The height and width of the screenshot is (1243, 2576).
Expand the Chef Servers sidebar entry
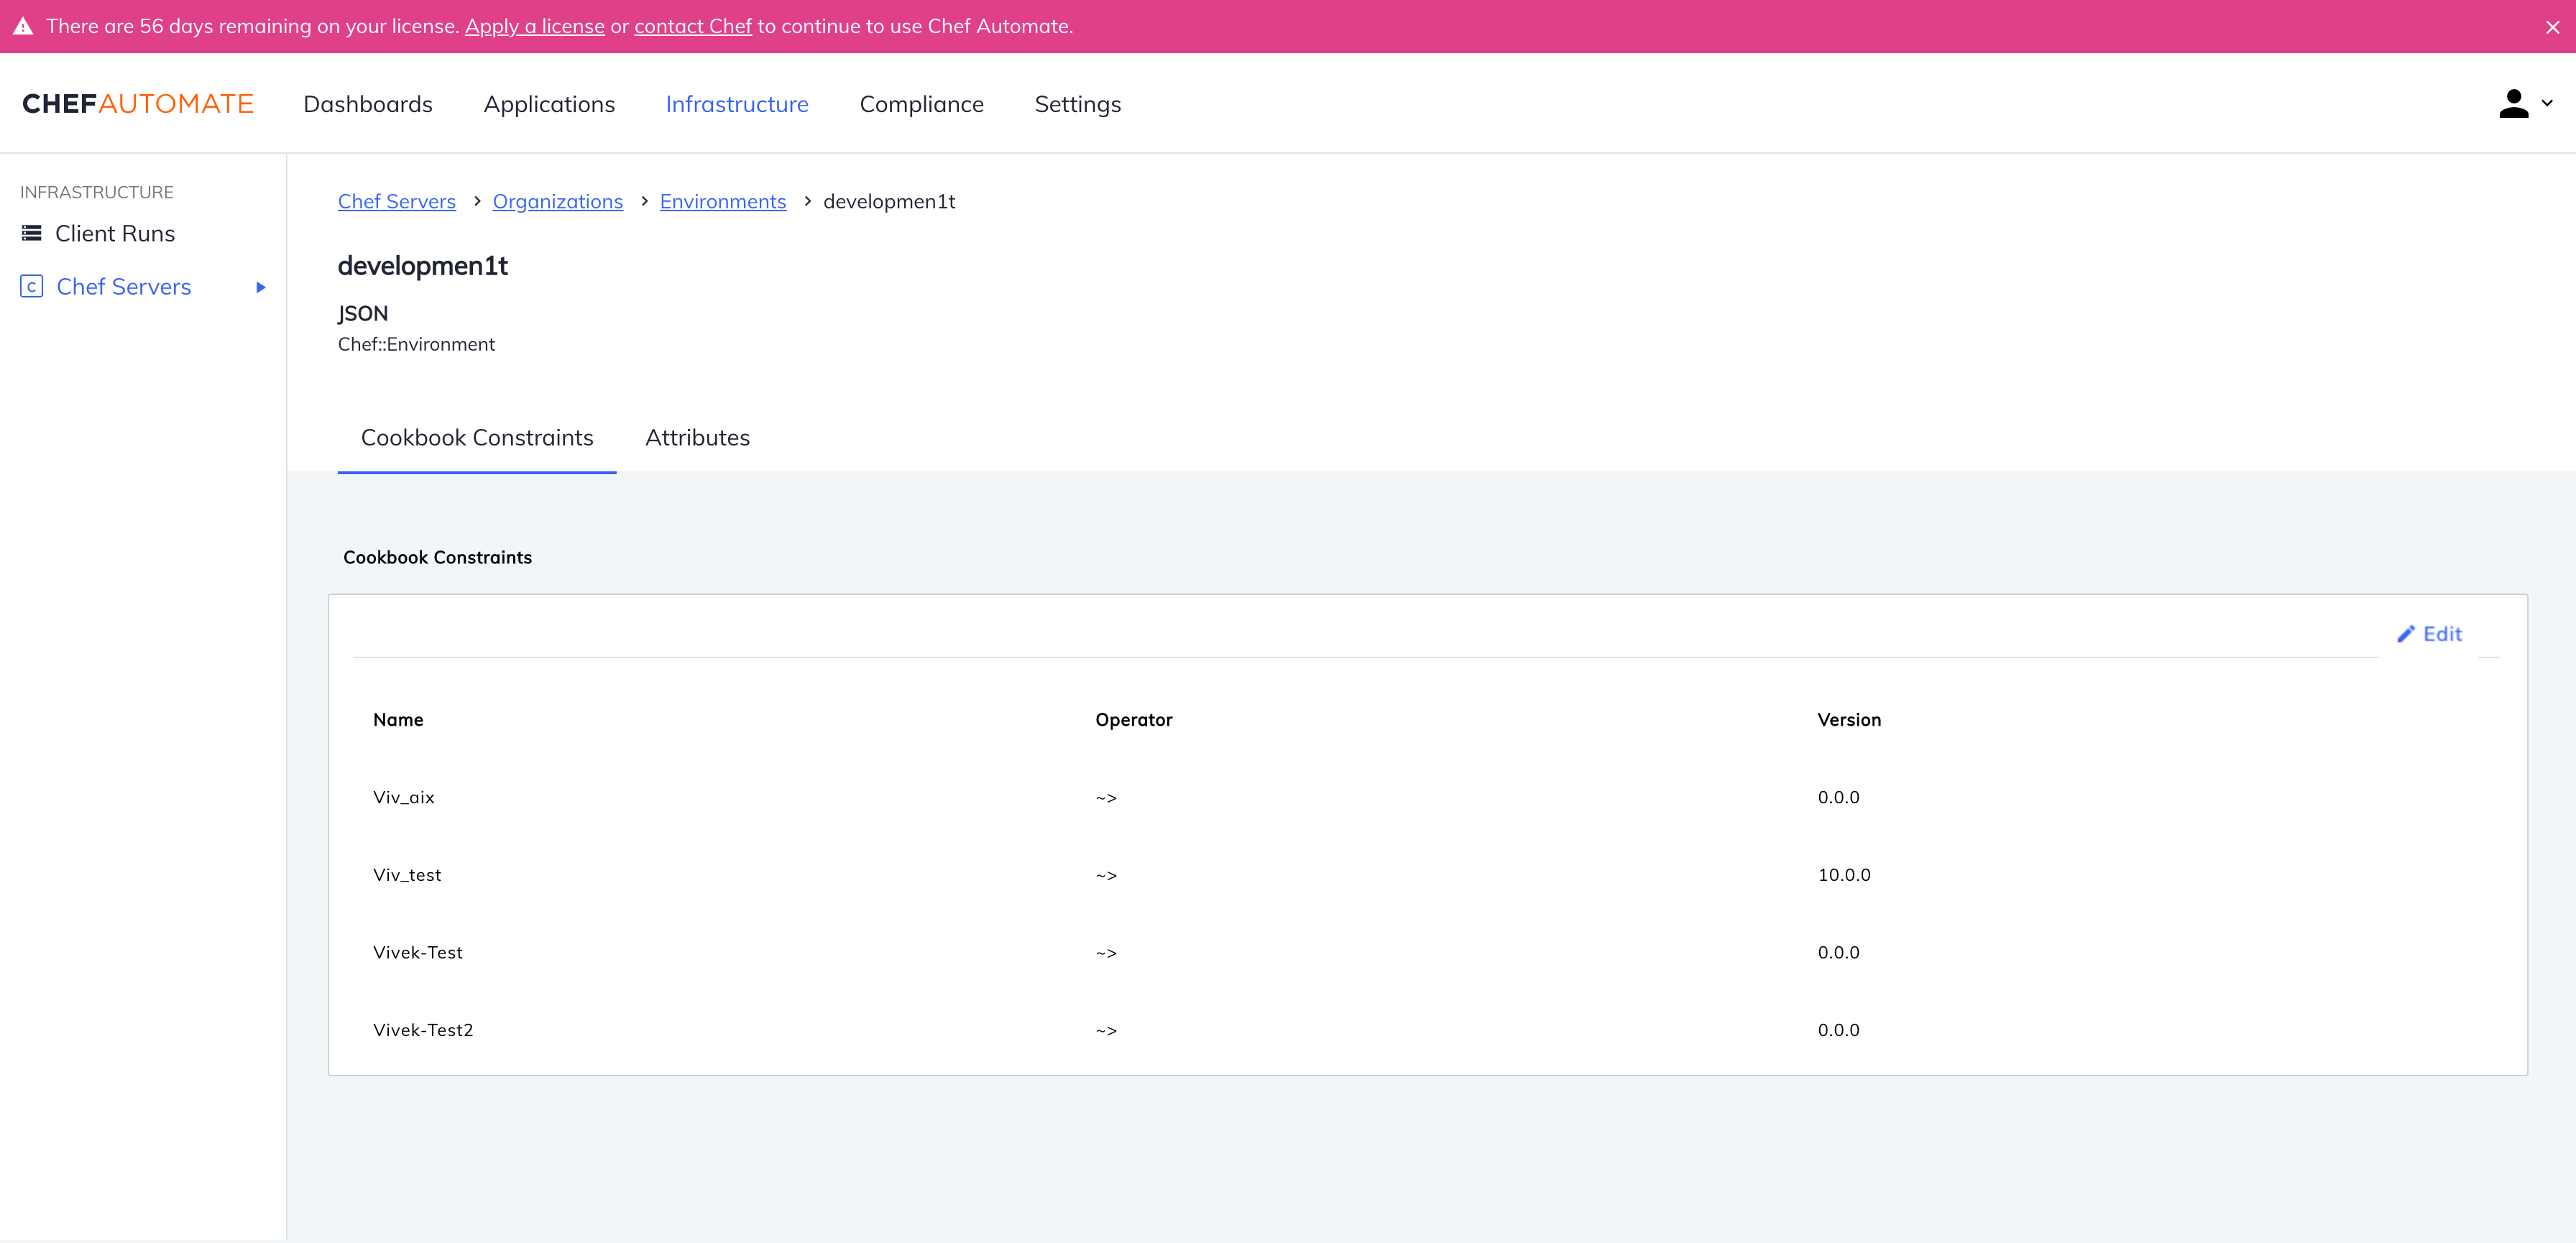[x=260, y=287]
